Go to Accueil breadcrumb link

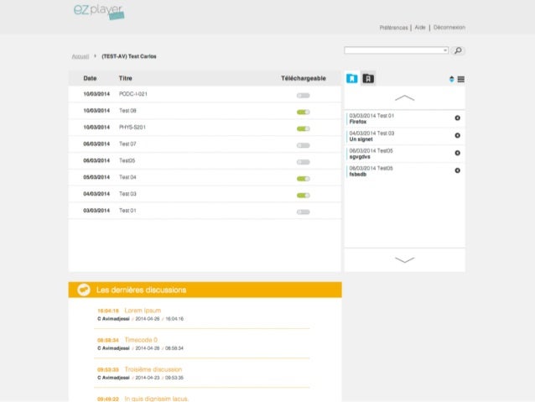pos(81,56)
